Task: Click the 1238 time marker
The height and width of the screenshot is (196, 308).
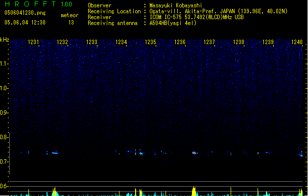Action: click(x=238, y=42)
